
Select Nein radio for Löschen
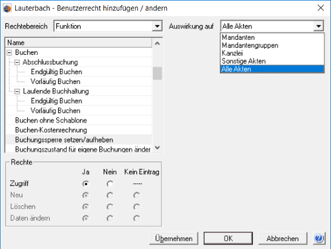(110, 207)
